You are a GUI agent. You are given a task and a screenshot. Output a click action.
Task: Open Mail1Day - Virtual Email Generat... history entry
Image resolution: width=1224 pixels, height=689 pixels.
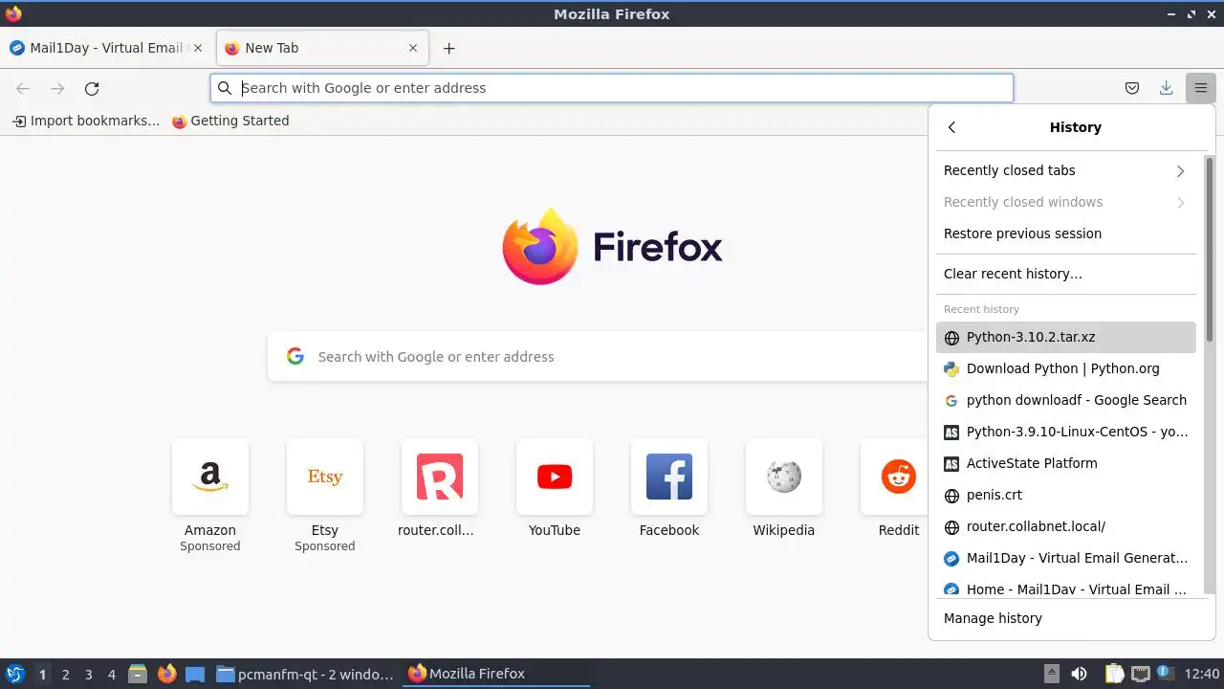click(1066, 558)
